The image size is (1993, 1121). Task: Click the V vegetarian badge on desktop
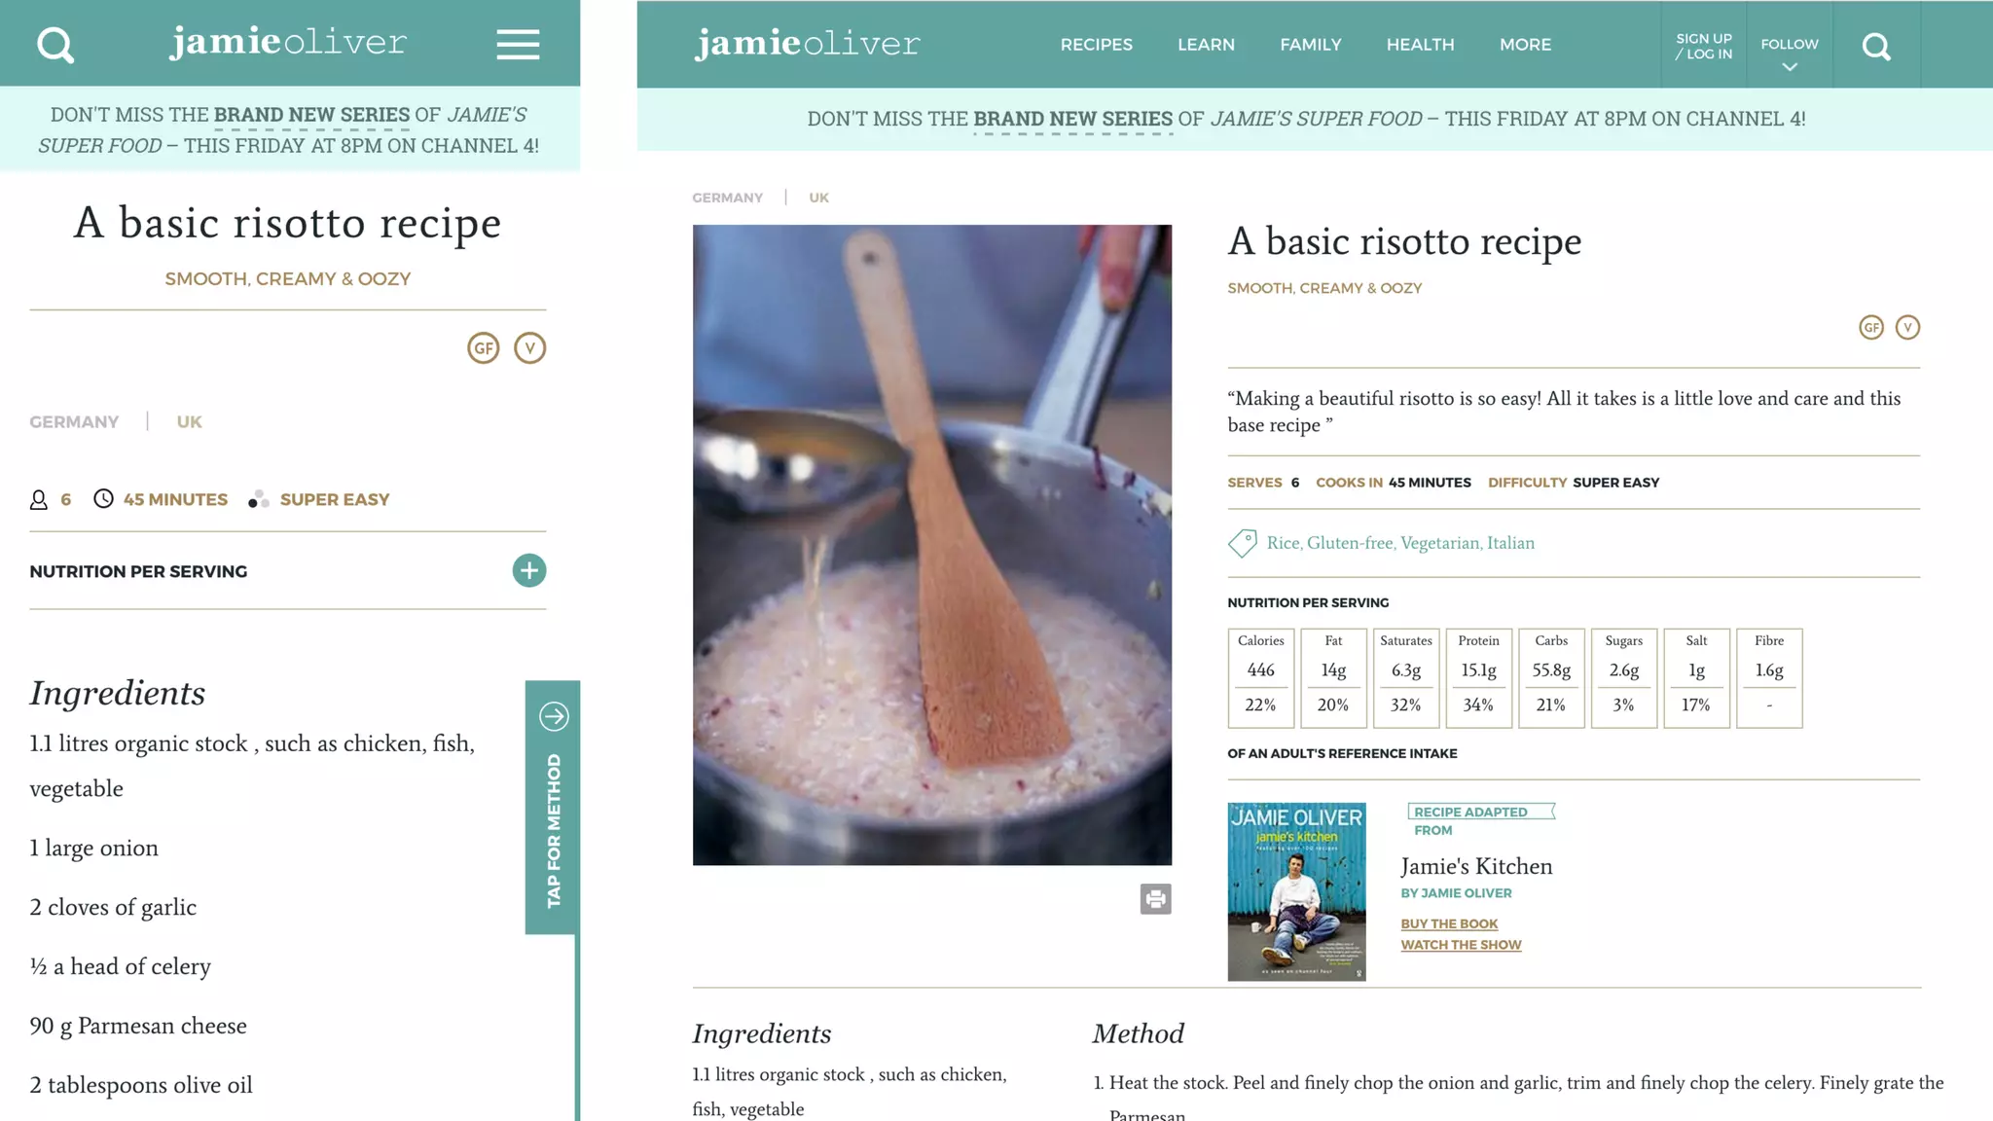pyautogui.click(x=1907, y=328)
